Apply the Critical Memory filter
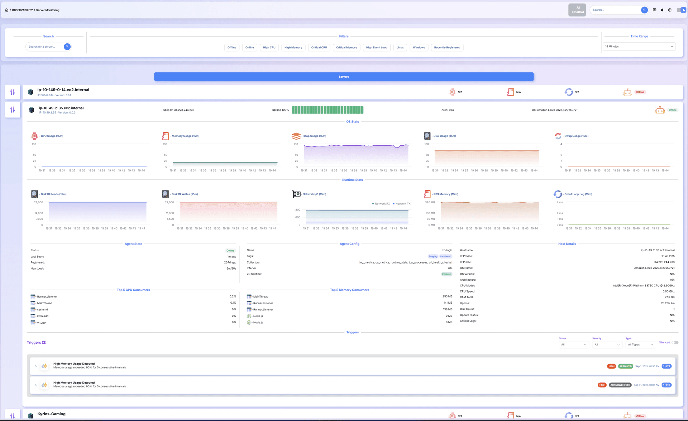 click(x=347, y=48)
